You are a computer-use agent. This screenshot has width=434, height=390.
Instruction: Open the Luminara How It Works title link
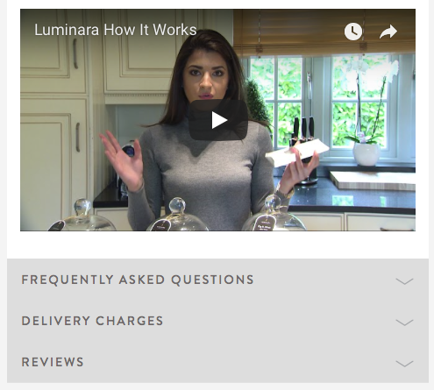tap(116, 30)
